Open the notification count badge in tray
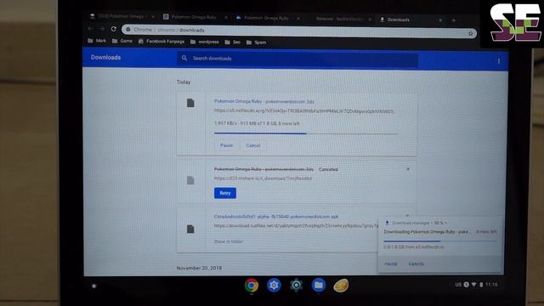The image size is (544, 306). pyautogui.click(x=467, y=285)
